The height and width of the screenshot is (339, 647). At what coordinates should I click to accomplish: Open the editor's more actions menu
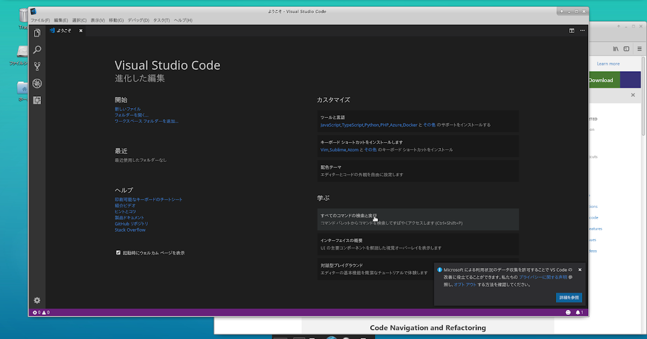[582, 31]
